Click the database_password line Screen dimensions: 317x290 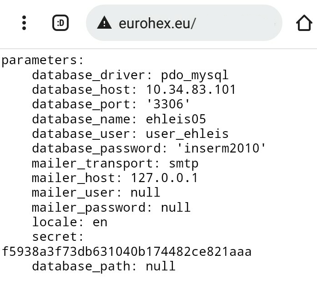[x=149, y=148]
